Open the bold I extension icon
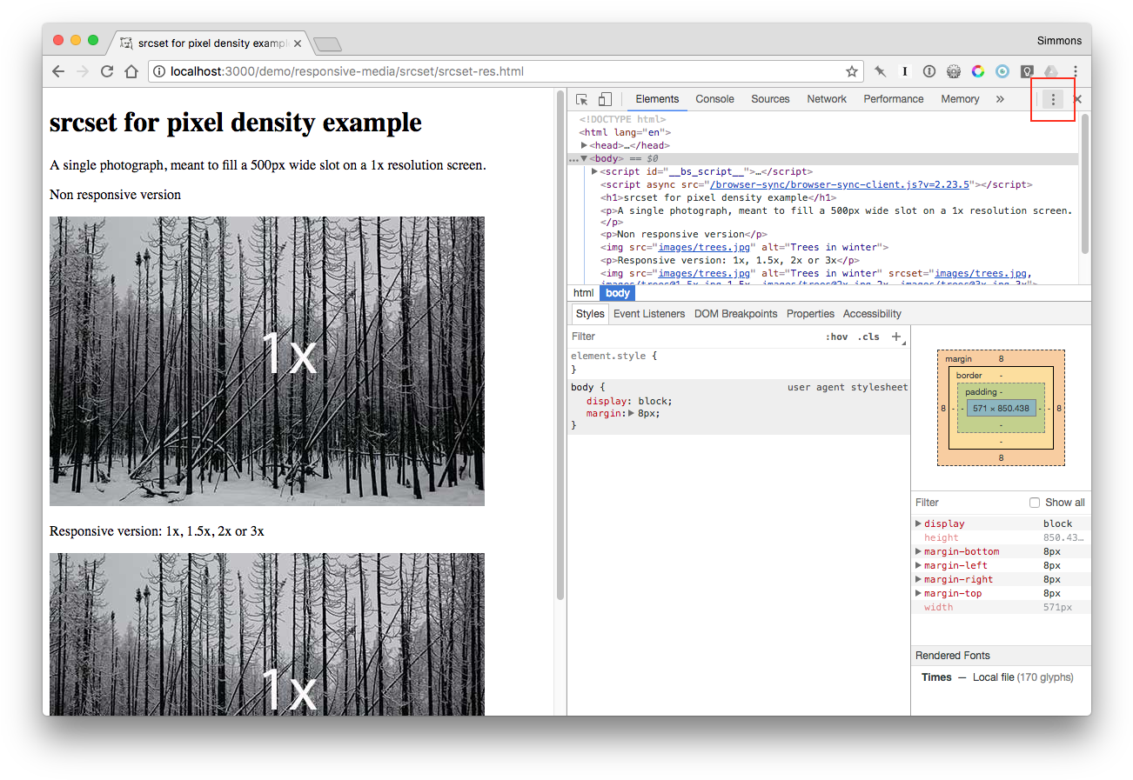The width and height of the screenshot is (1133, 780). (905, 71)
